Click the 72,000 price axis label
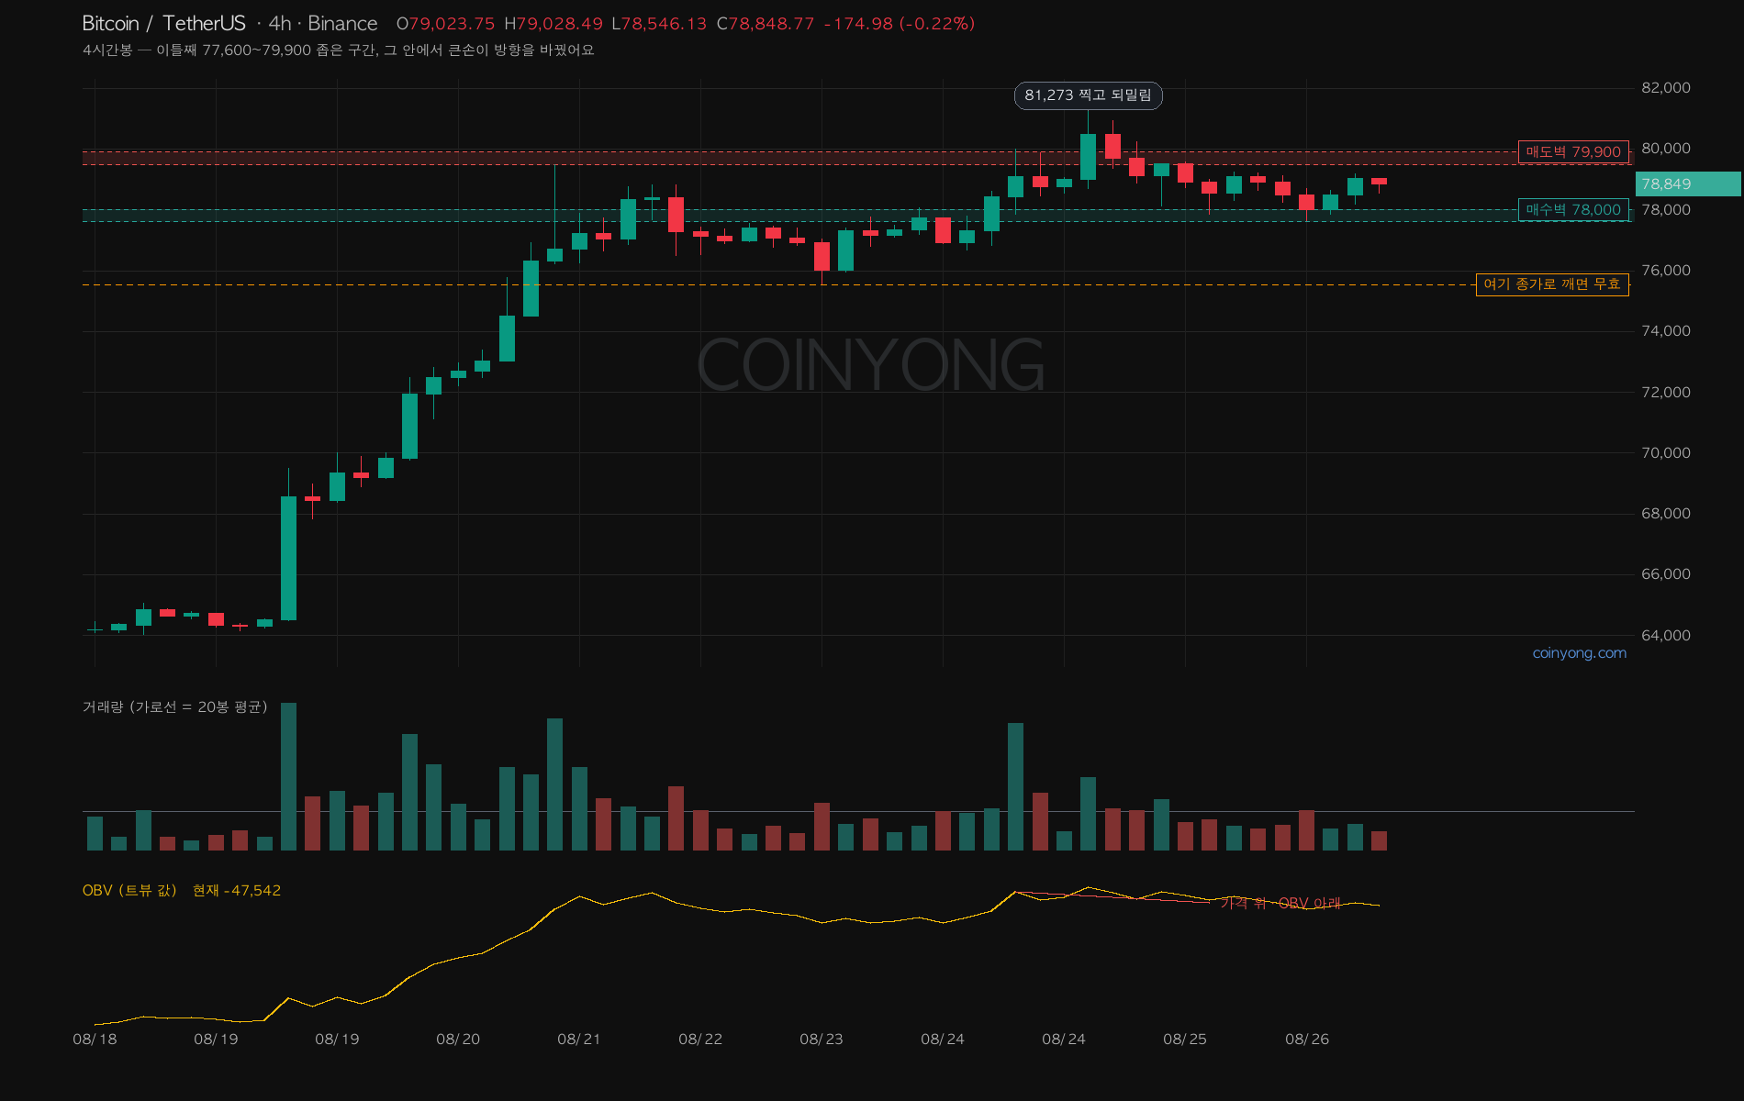 coord(1665,393)
